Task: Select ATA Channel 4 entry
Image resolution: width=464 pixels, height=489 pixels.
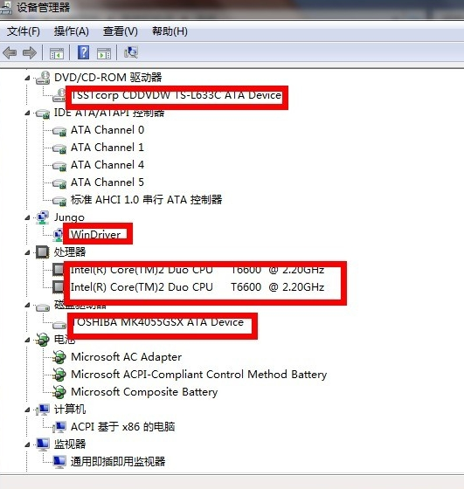Action: [x=107, y=165]
